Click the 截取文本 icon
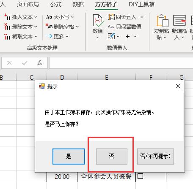The width and height of the screenshot is (193, 189). click(x=7, y=37)
